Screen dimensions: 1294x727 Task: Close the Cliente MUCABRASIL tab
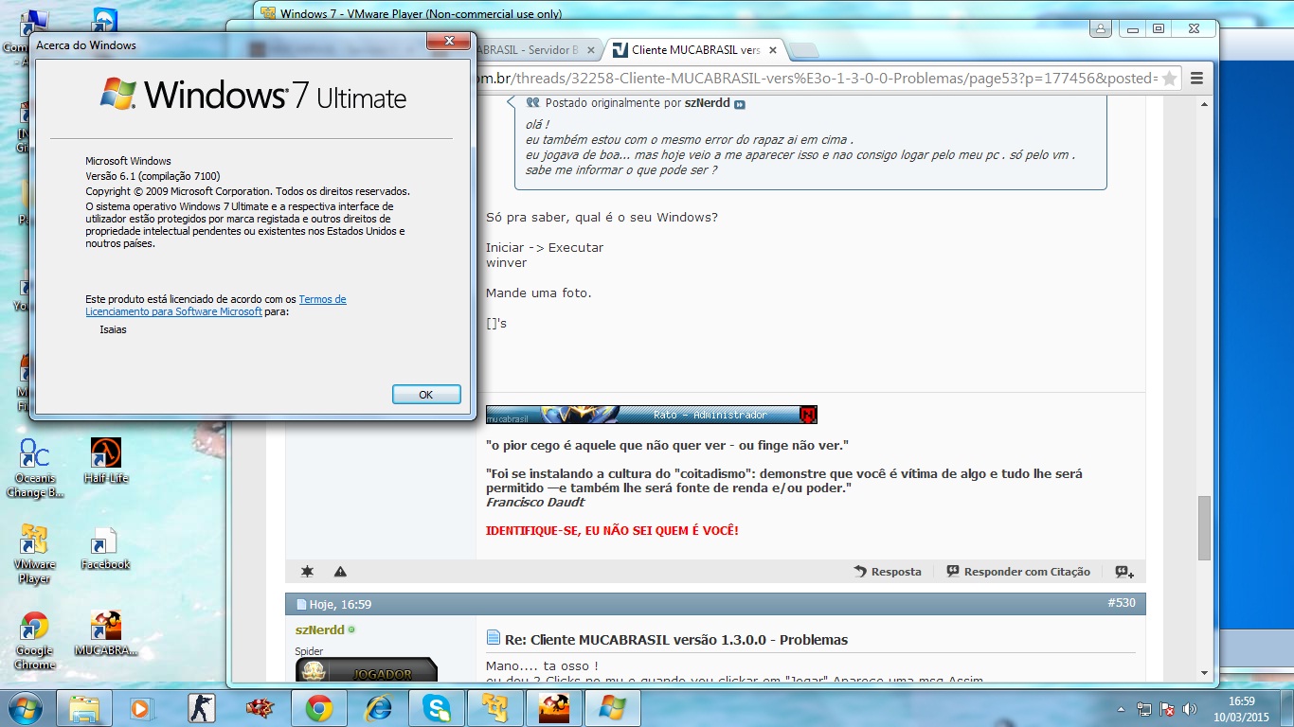[773, 50]
